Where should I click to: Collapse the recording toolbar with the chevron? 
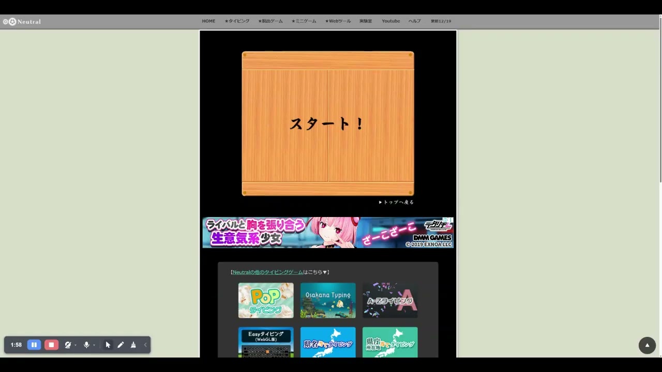(x=145, y=345)
